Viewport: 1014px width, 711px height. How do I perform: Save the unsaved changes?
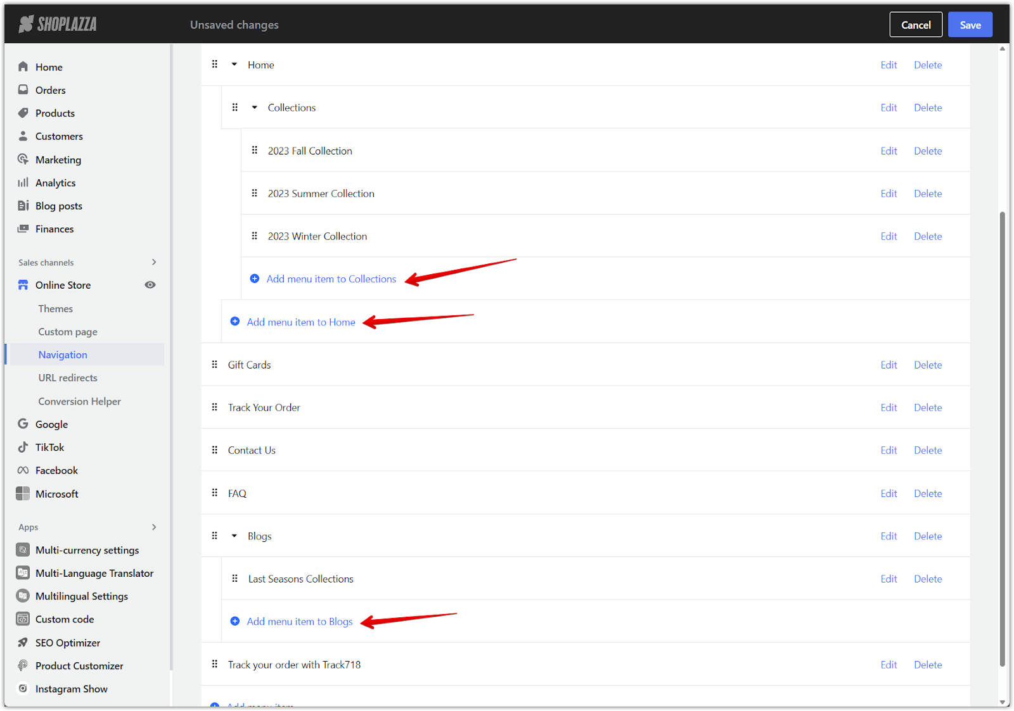970,25
